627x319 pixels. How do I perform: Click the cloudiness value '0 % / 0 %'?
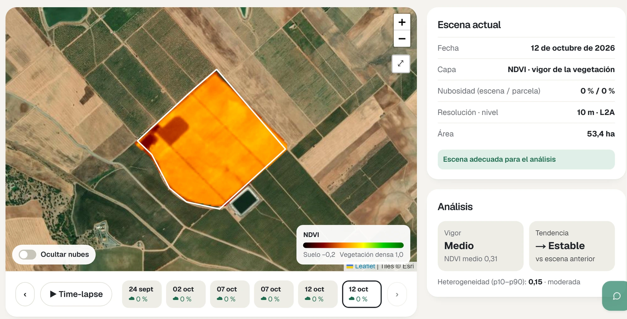(x=597, y=91)
